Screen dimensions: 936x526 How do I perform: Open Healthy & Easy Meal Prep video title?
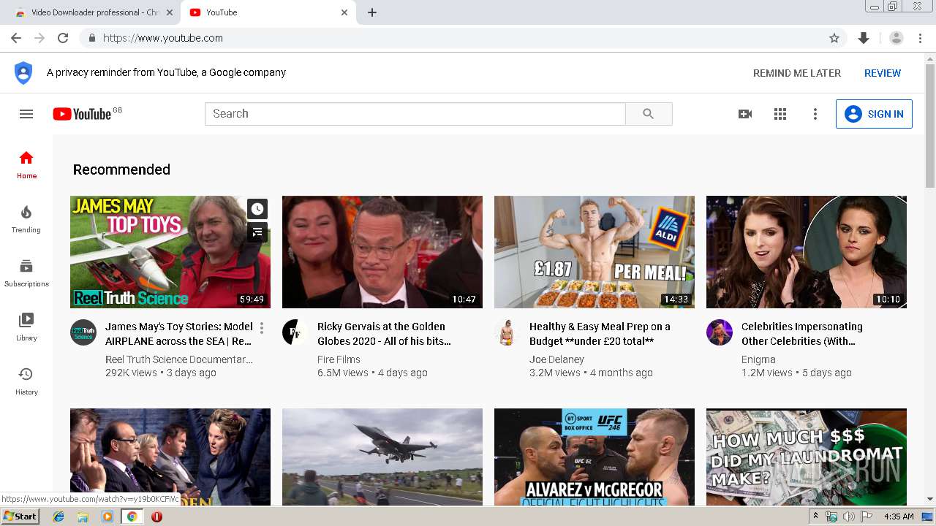tap(600, 334)
